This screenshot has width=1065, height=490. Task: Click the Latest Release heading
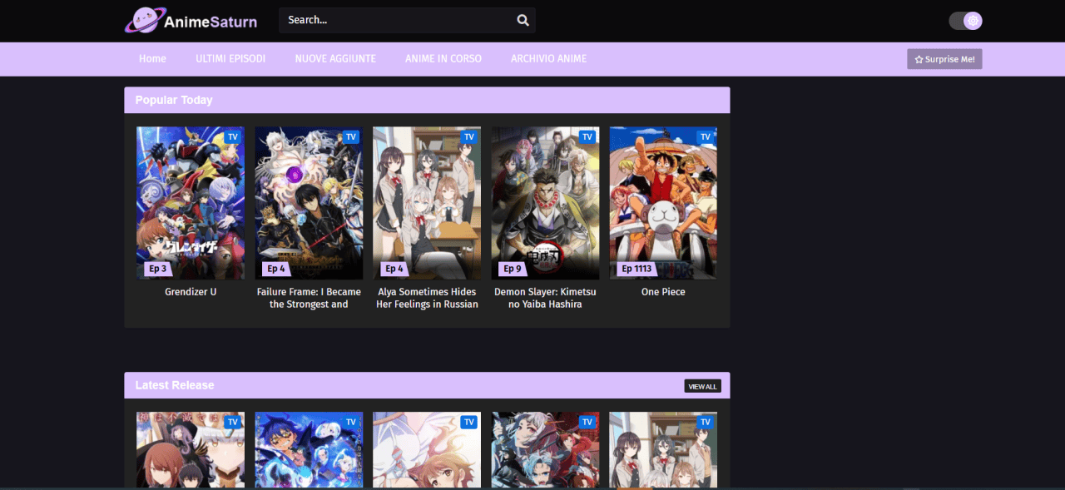[x=175, y=385]
